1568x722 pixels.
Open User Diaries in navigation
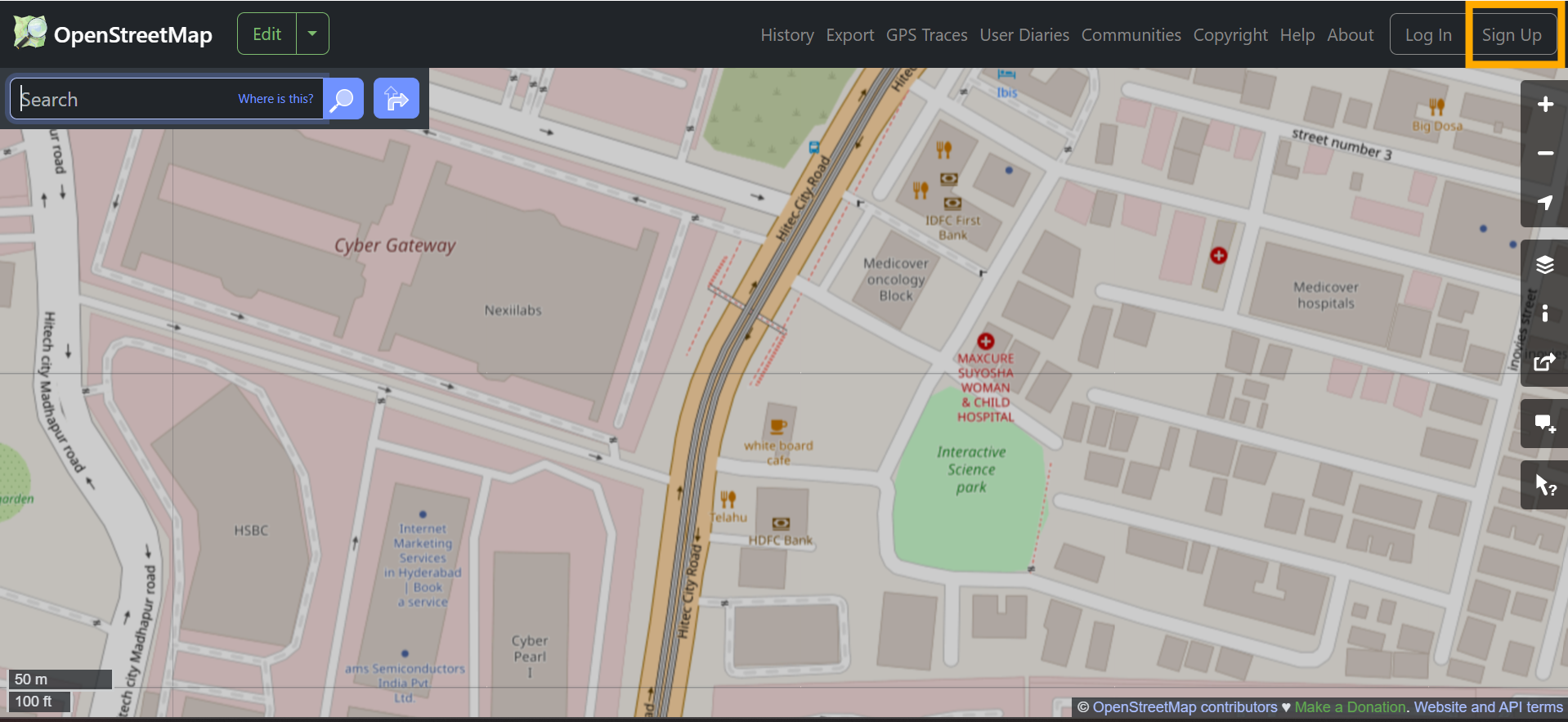tap(1024, 35)
